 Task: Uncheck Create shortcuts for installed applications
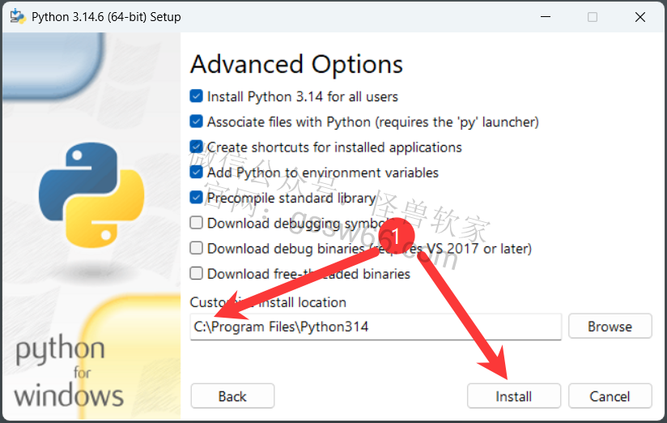(x=196, y=147)
